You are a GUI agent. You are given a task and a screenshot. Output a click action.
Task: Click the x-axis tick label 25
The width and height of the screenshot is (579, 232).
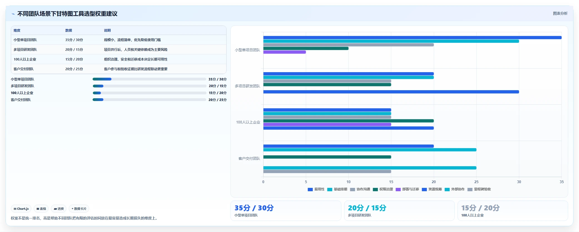point(476,182)
